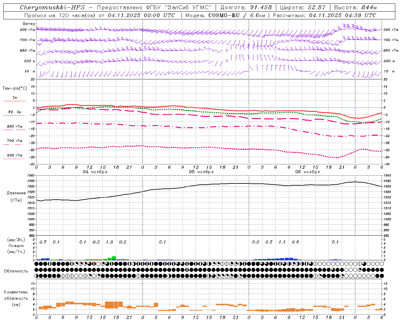
Task: Click the 0.5 precipitation amount value
Action: pos(269,242)
